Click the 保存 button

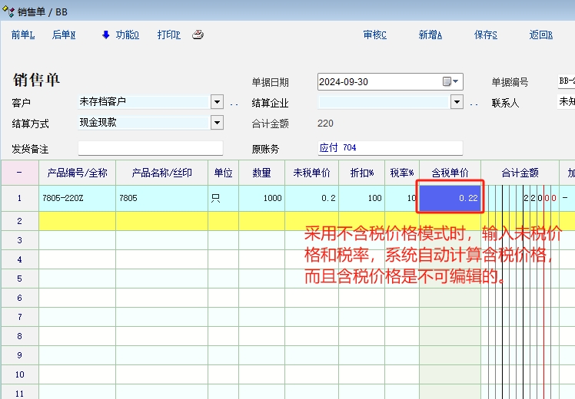(x=486, y=35)
